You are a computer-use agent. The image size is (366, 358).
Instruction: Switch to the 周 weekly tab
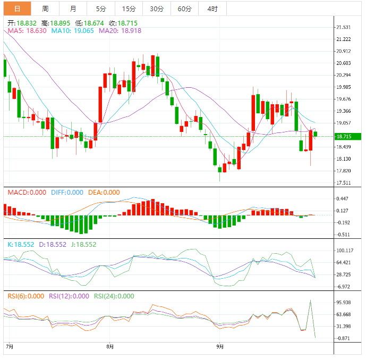45,9
